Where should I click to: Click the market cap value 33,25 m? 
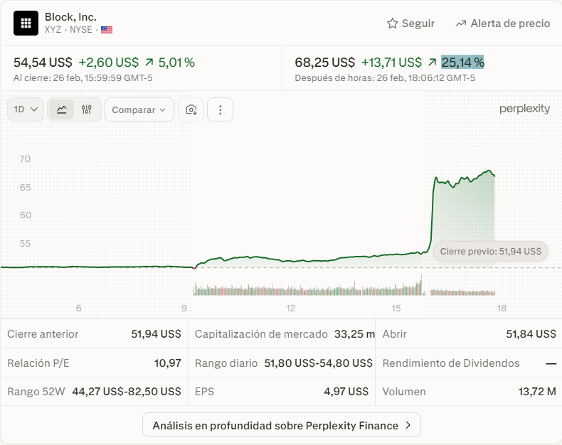point(354,334)
